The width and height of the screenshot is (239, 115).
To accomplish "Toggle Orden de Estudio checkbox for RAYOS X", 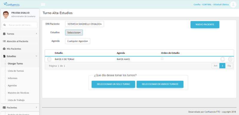I will [162, 59].
